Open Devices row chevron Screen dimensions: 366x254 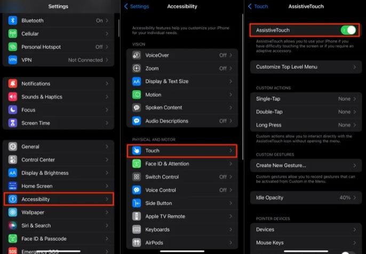pyautogui.click(x=355, y=229)
